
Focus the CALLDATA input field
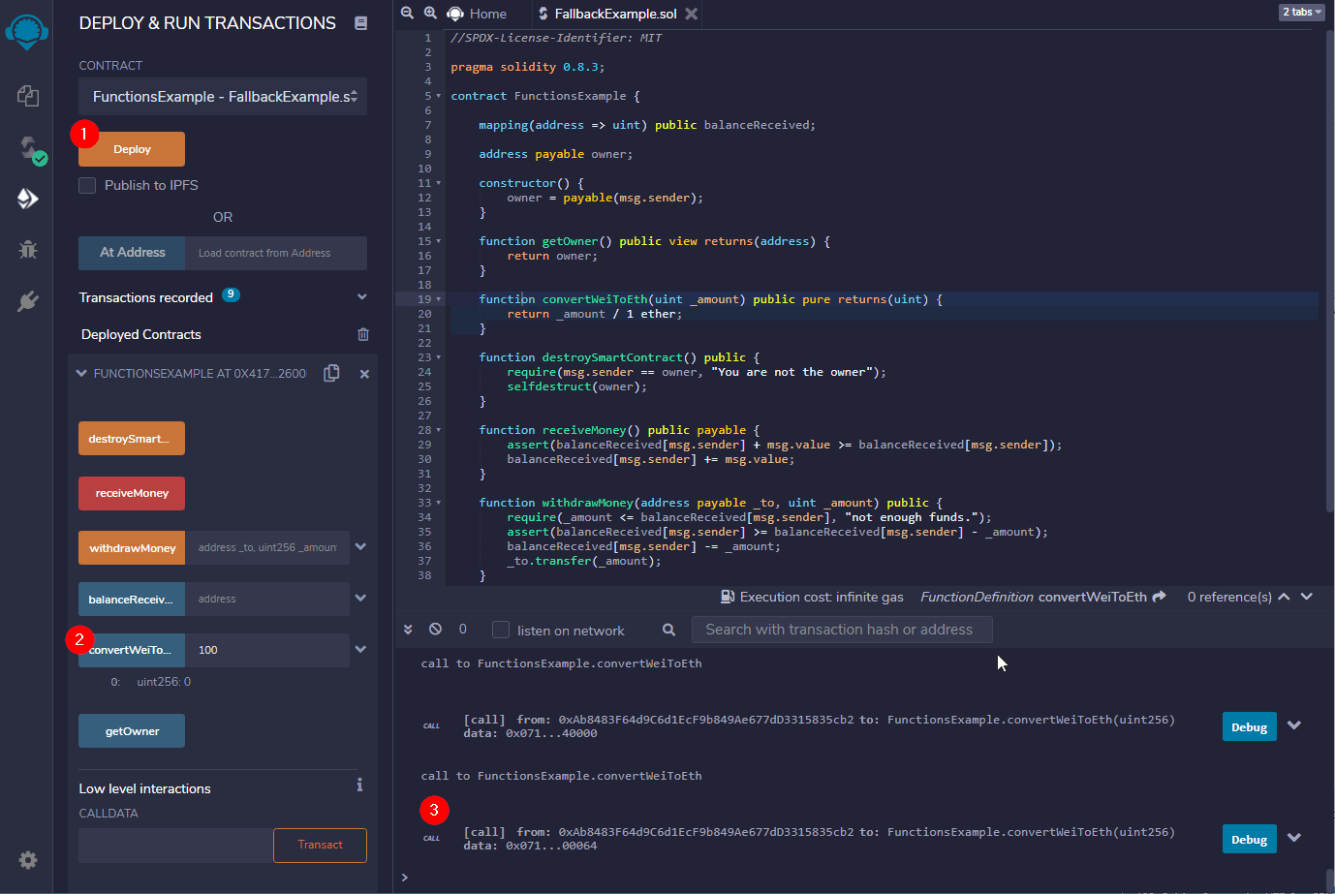pyautogui.click(x=175, y=846)
